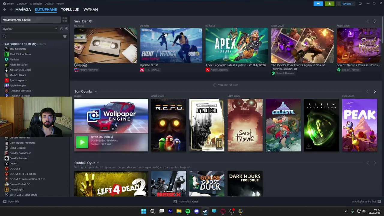Open Left 4 Dead 2 cover
384x216 pixels.
pos(111,184)
